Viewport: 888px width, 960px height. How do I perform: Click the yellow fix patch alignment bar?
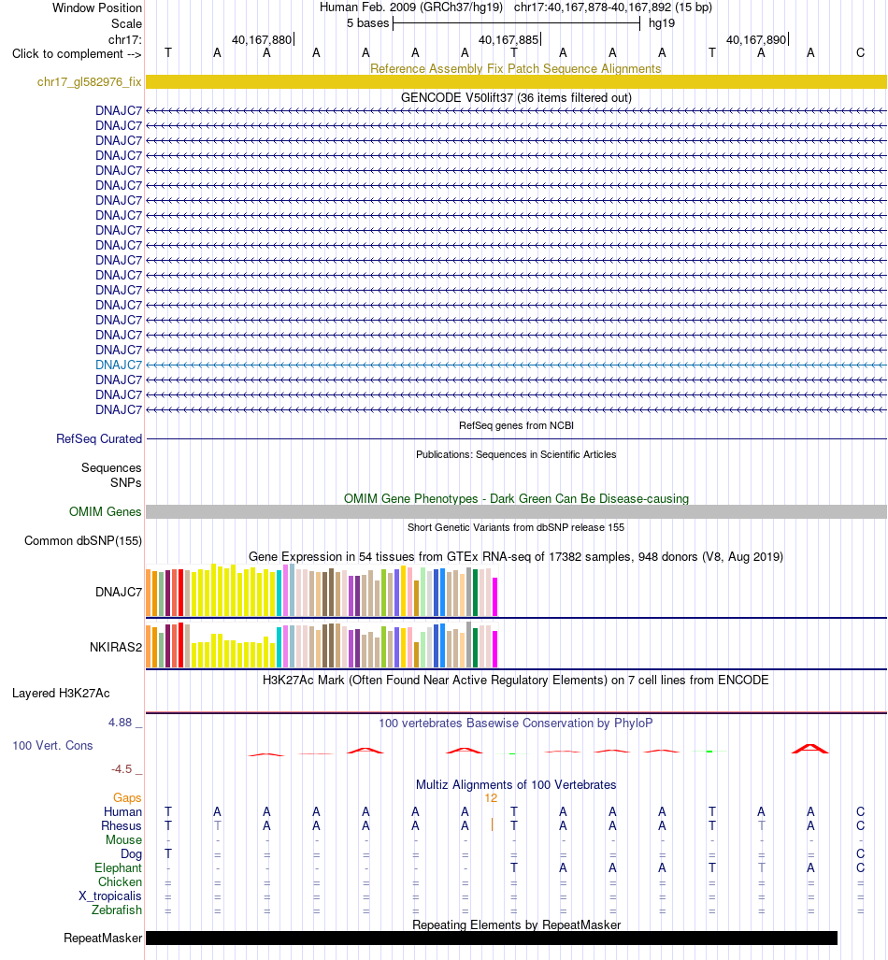516,82
